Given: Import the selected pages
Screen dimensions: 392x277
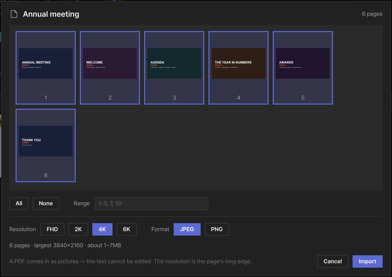Looking at the screenshot, I should click(x=368, y=261).
